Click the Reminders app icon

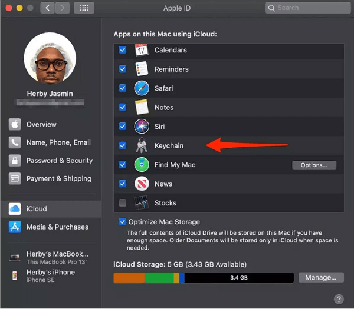[142, 69]
